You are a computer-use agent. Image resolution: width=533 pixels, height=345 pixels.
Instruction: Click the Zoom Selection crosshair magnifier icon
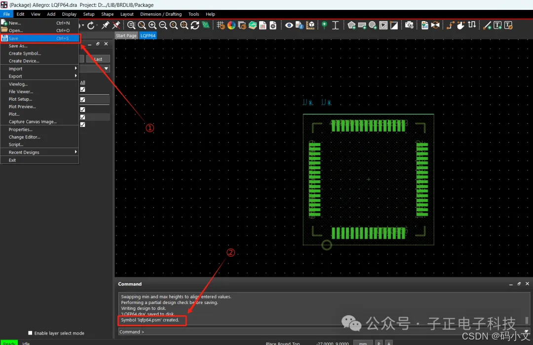click(184, 26)
